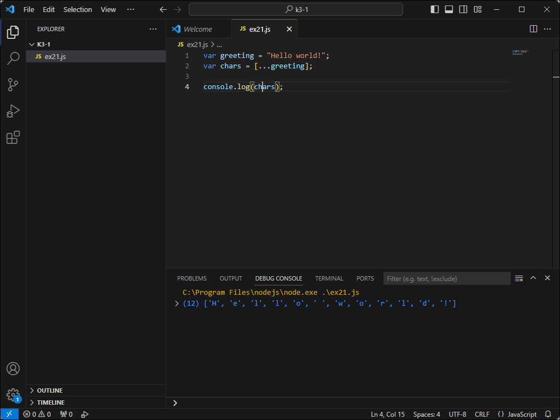Show errors and warnings count in status bar

pyautogui.click(x=37, y=415)
